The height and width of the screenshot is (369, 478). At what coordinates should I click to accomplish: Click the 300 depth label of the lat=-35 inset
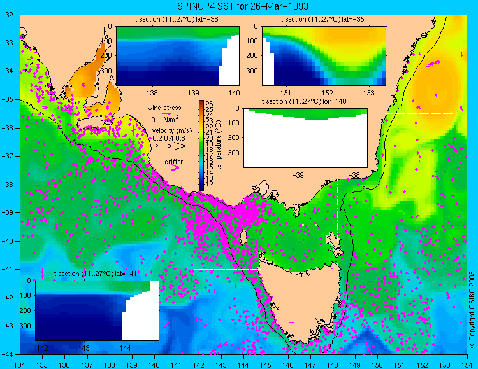coord(253,71)
